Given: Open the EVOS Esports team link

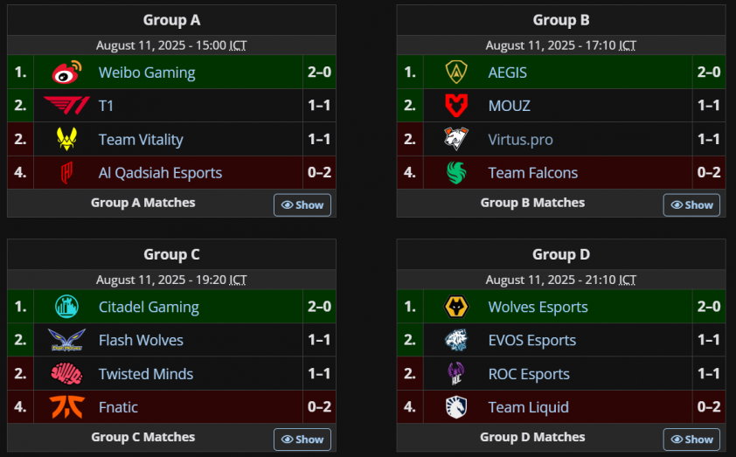Looking at the screenshot, I should 531,340.
